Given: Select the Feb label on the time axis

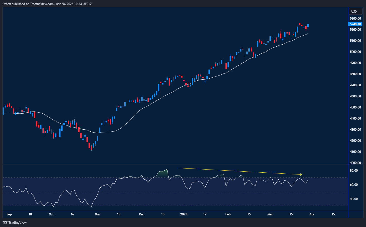Looking at the screenshot, I should [228, 214].
